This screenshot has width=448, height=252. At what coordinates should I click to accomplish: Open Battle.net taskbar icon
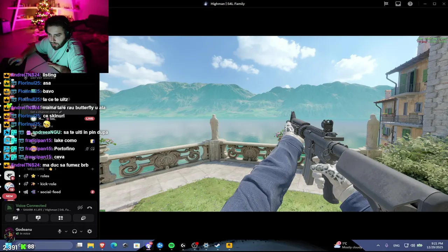[x=160, y=246]
